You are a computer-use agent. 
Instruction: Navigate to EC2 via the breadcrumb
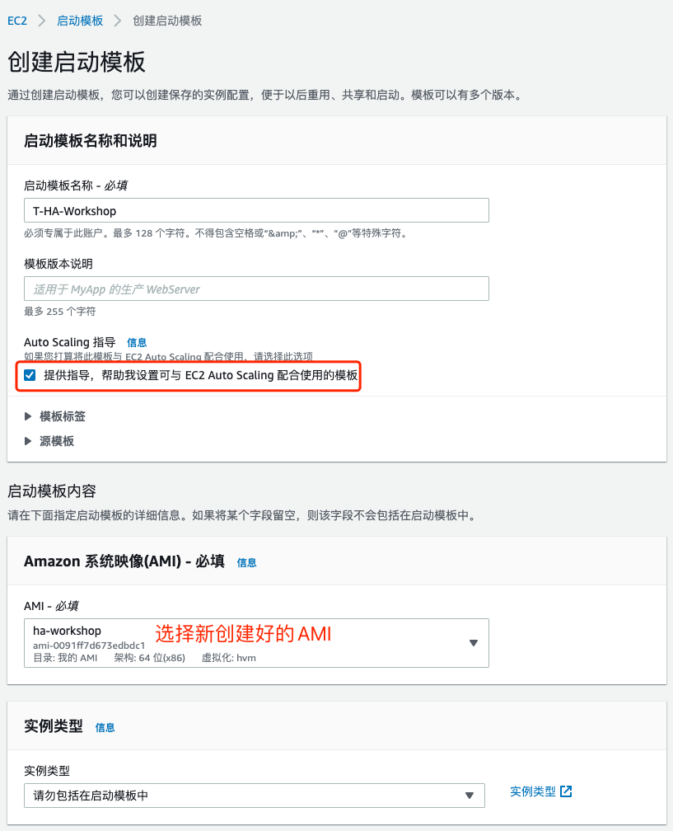click(x=16, y=21)
